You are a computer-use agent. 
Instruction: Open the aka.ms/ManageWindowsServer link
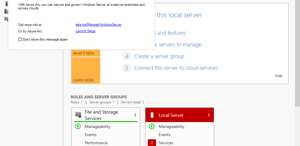99,25
